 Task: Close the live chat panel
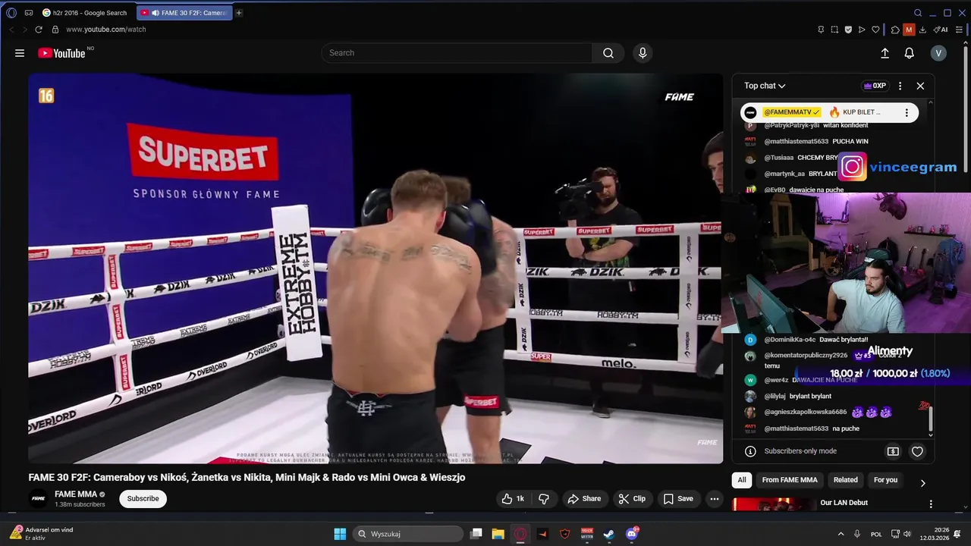(x=920, y=86)
